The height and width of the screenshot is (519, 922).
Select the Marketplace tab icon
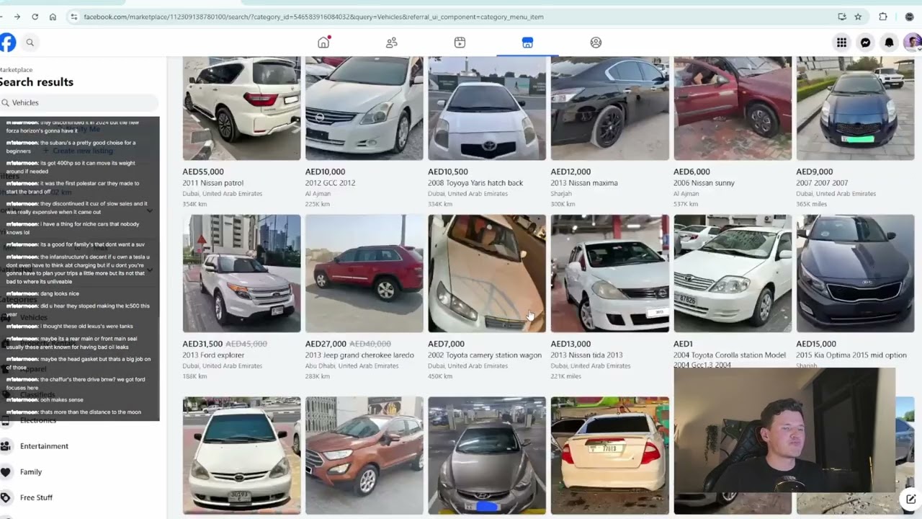(x=527, y=43)
